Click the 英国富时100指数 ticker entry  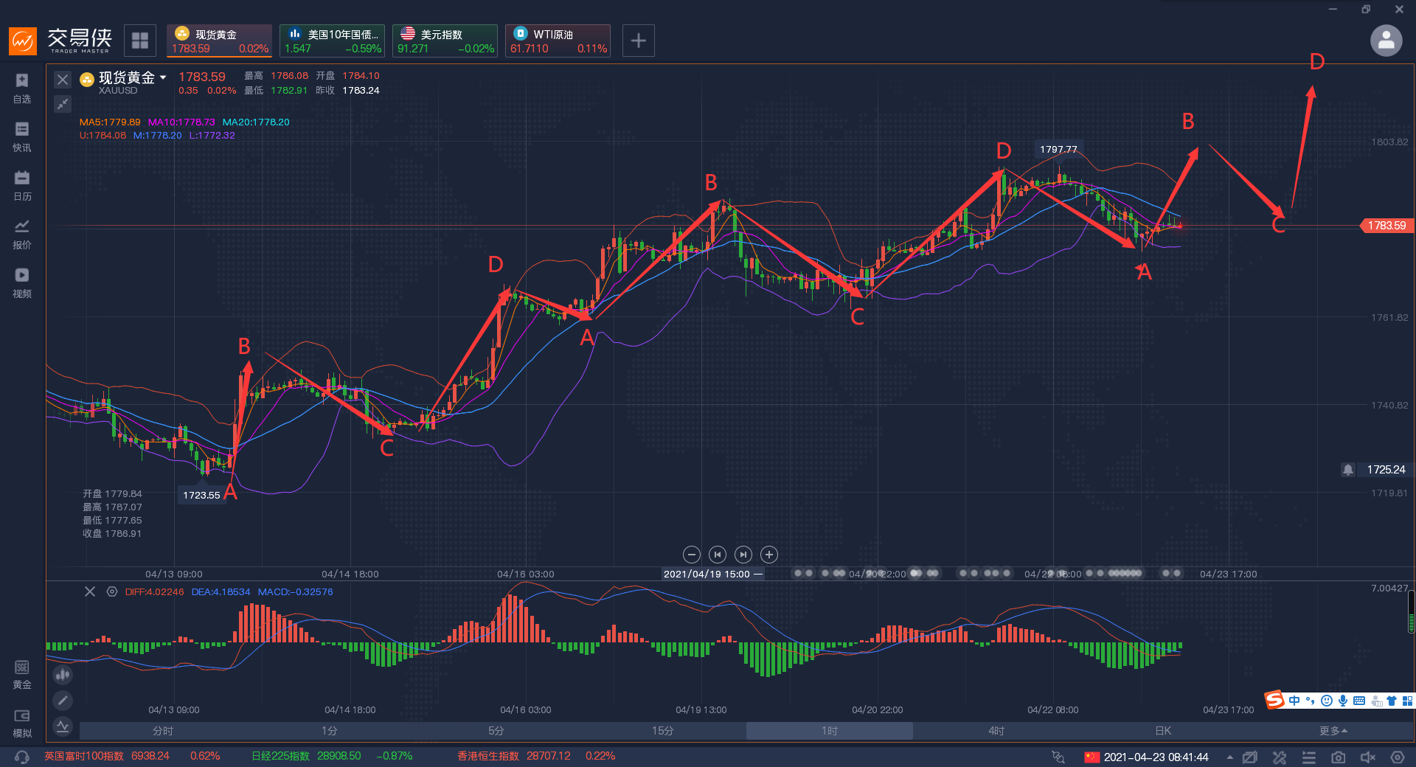[x=132, y=757]
